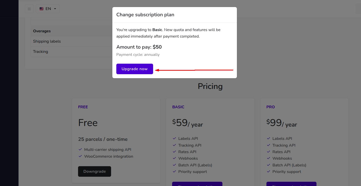Click the dropdown caret next to EN
Screen dimensions: 361x186
click(x=55, y=9)
